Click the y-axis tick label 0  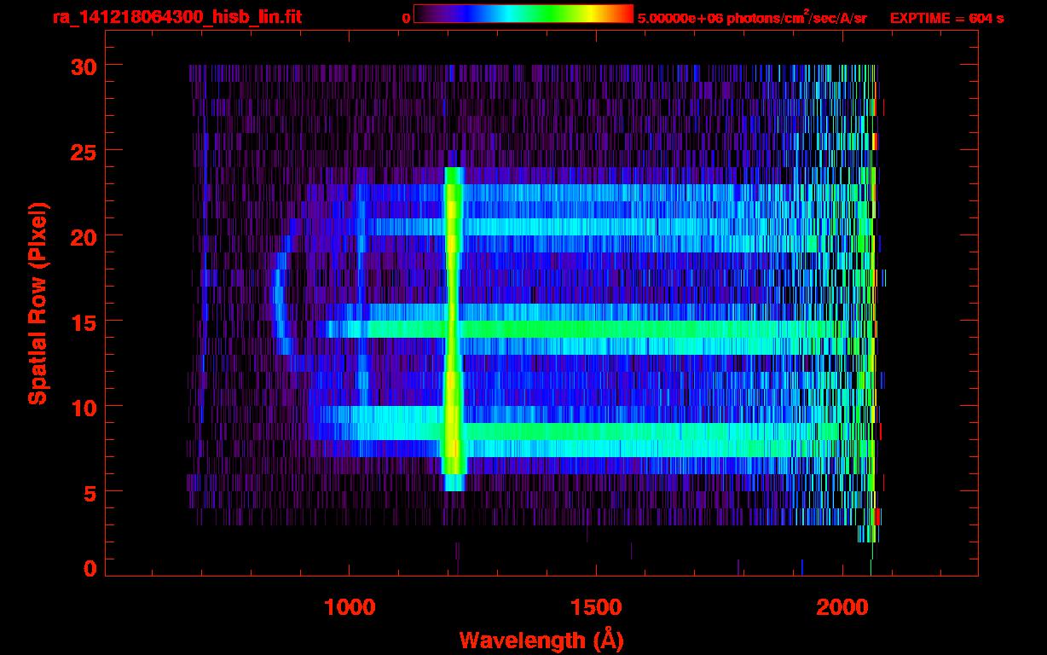[89, 568]
